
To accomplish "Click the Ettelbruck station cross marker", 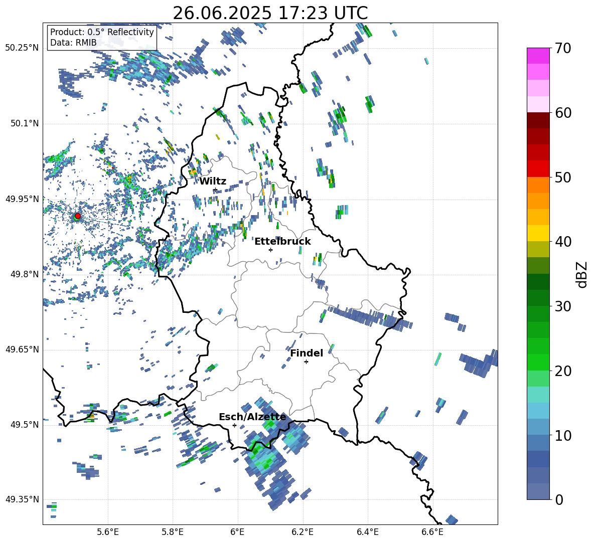I will (270, 250).
